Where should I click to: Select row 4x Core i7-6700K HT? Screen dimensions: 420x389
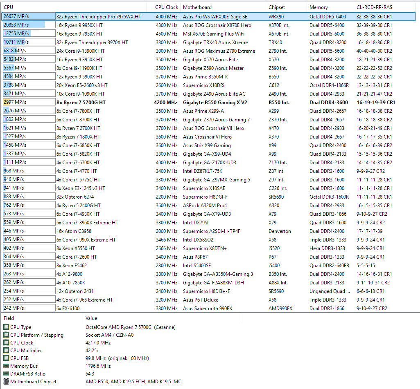(x=208, y=162)
